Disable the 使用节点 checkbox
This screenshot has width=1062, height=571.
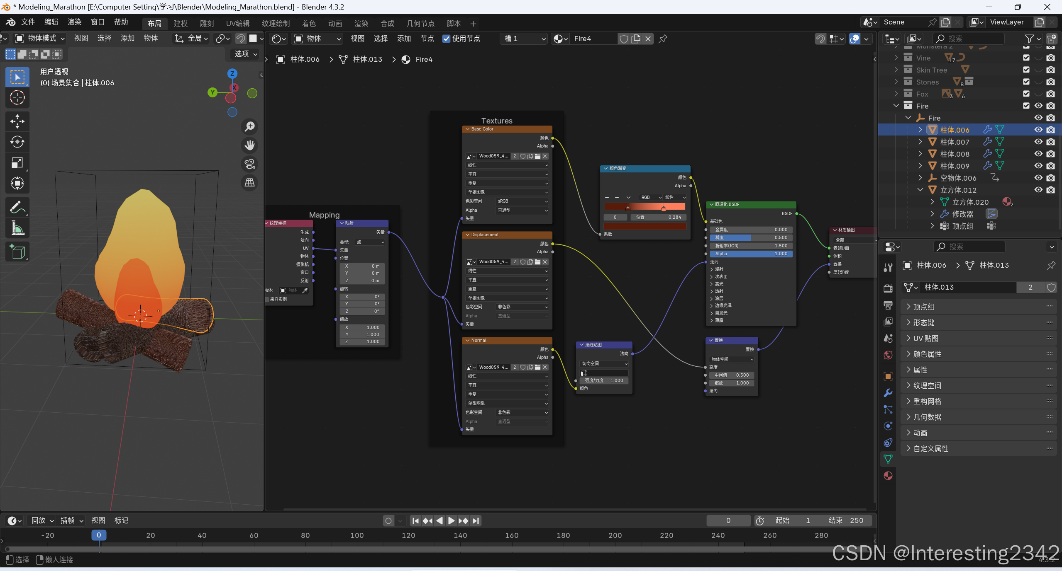tap(446, 39)
